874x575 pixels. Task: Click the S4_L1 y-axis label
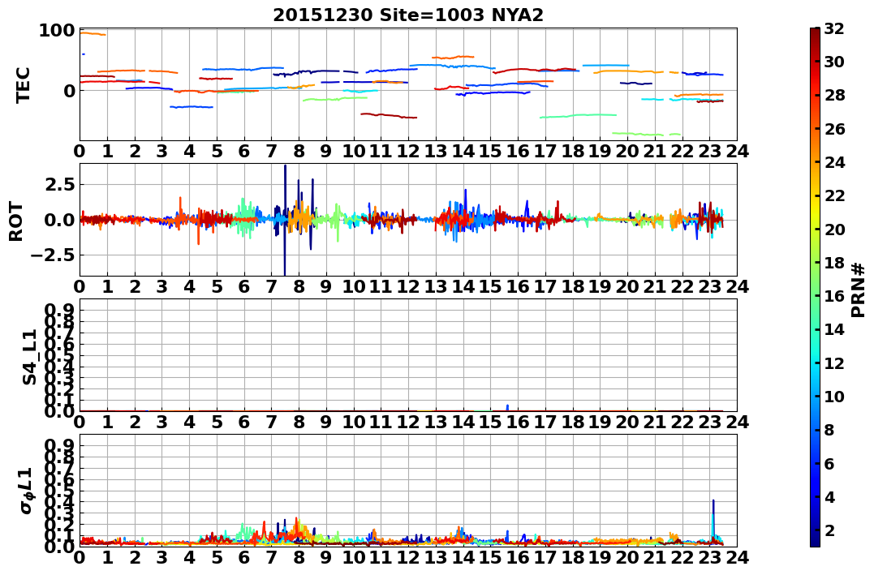click(x=29, y=357)
